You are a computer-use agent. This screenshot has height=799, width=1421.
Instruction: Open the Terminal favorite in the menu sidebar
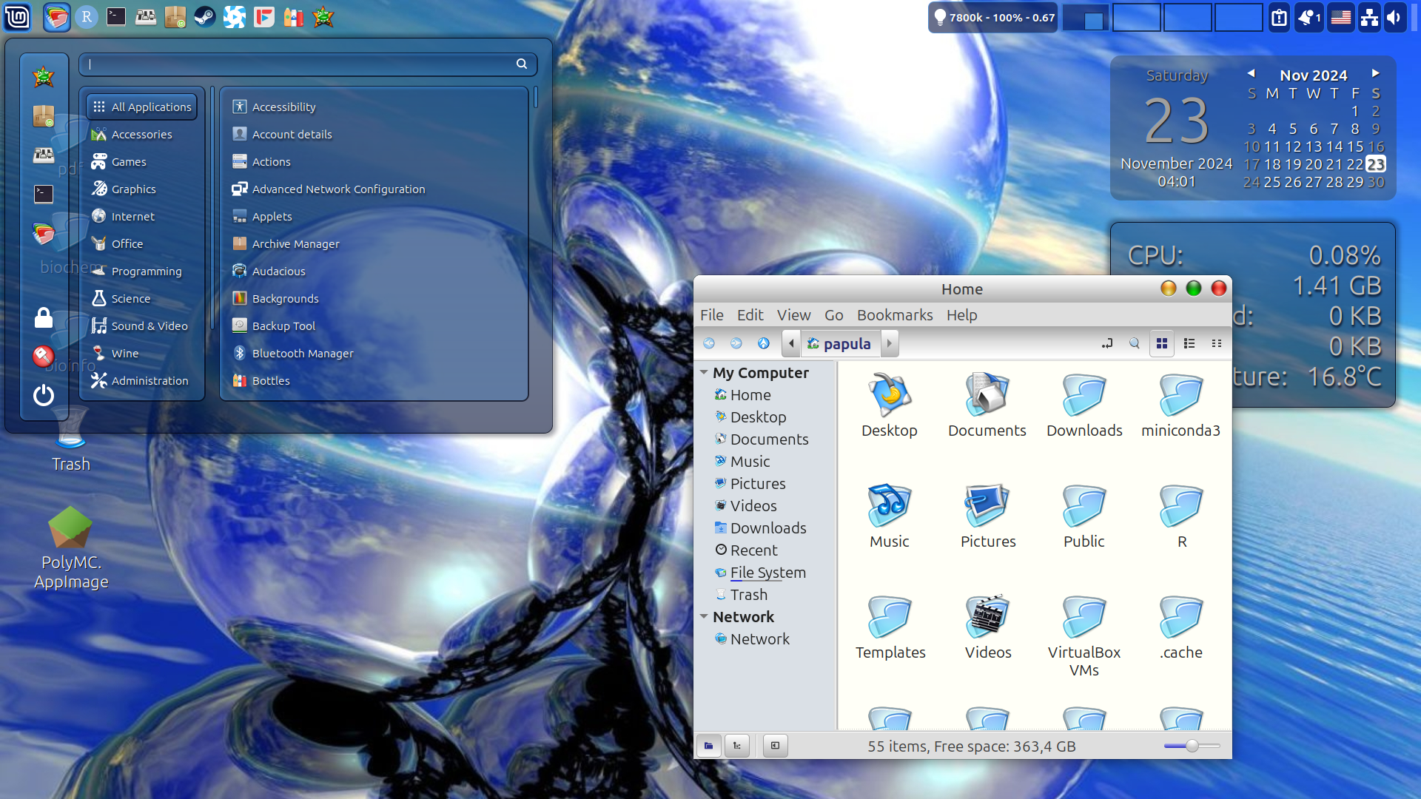point(44,194)
